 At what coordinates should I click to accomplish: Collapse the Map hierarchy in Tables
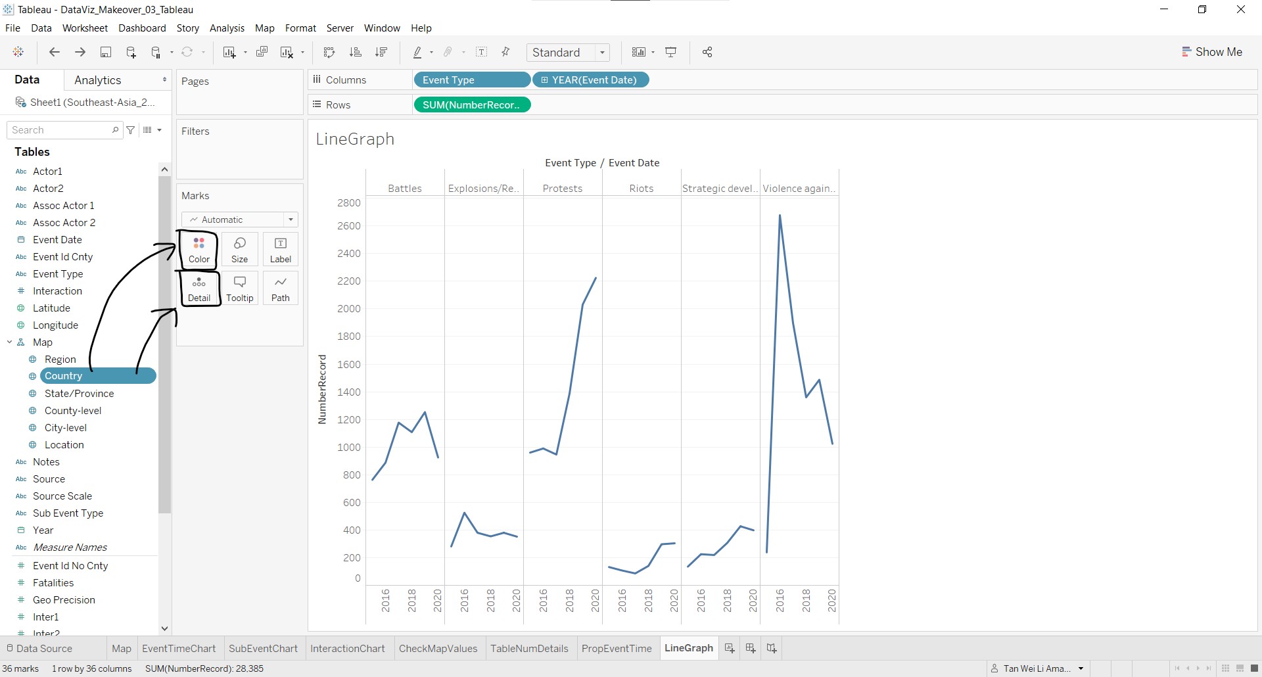coord(10,342)
